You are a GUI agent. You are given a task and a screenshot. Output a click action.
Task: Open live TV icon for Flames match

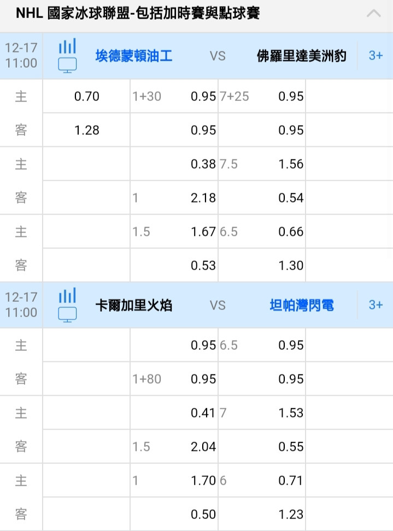(x=67, y=314)
